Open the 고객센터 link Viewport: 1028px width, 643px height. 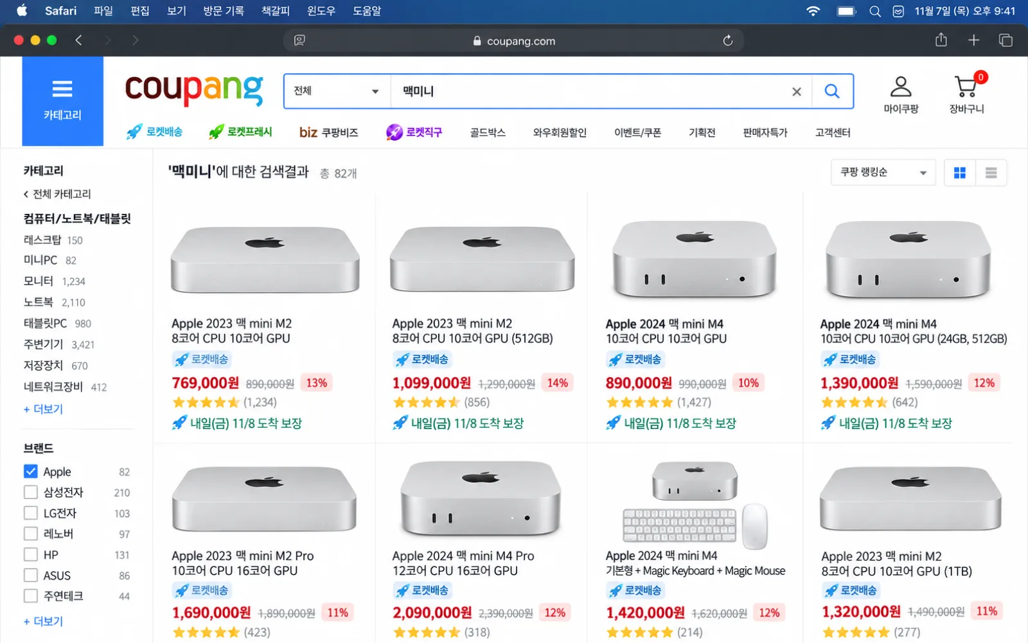(x=833, y=132)
